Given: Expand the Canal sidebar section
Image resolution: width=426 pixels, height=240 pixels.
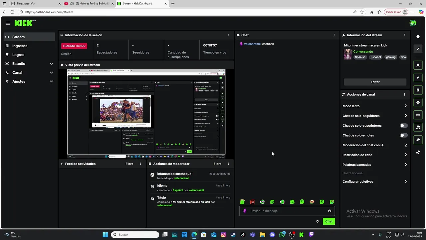Looking at the screenshot, I should click(x=51, y=72).
